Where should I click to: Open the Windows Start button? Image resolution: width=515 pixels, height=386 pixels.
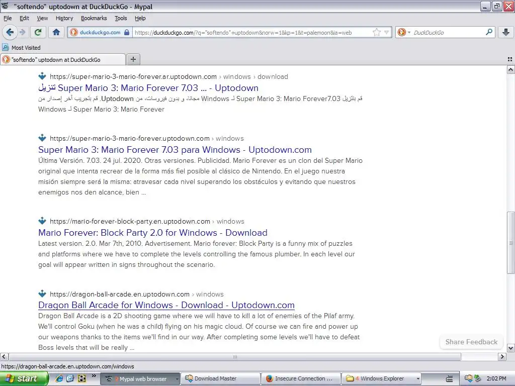[x=24, y=378]
